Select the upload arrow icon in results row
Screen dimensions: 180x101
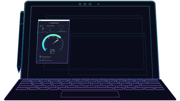click(59, 26)
